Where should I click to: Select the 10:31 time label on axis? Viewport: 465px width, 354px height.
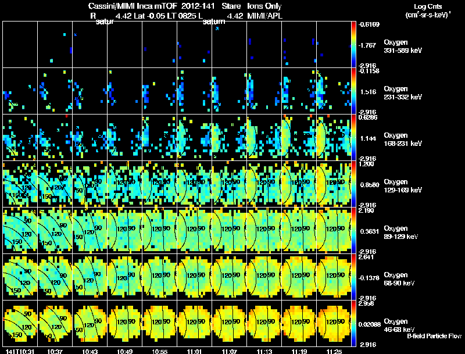point(20,352)
